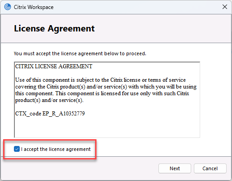
Task: Click the Citrix Workspace logo icon
Action: pos(8,7)
